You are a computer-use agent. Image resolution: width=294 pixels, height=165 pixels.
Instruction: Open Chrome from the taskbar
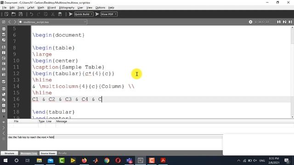pyautogui.click(x=107, y=160)
